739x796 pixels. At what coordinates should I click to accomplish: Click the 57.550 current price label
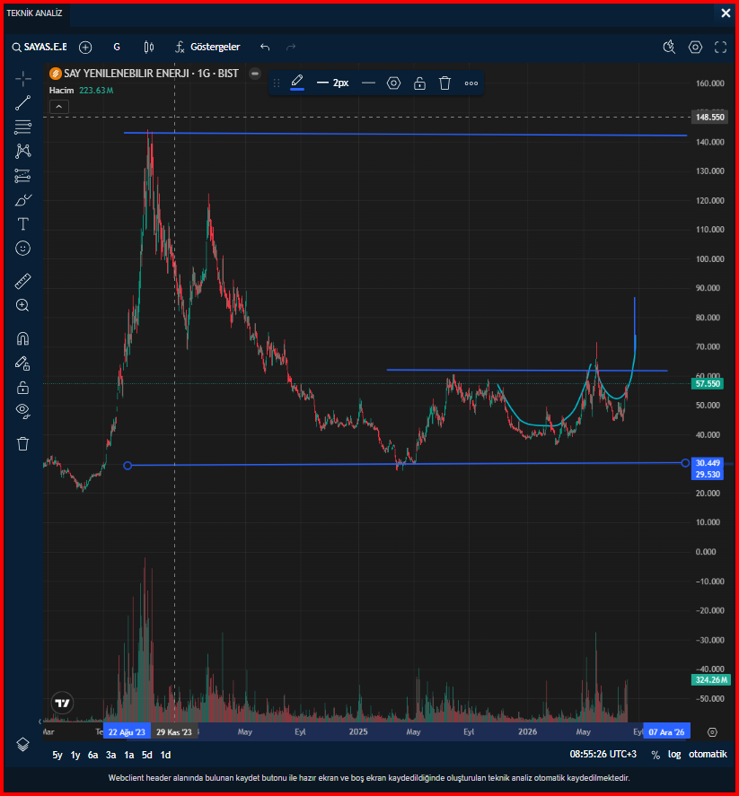pyautogui.click(x=707, y=384)
